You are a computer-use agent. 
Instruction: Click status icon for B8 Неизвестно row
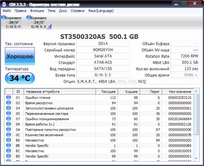9,140
